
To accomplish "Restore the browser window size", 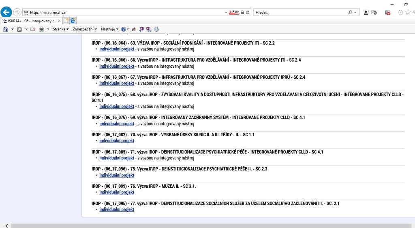I will 406,4.
